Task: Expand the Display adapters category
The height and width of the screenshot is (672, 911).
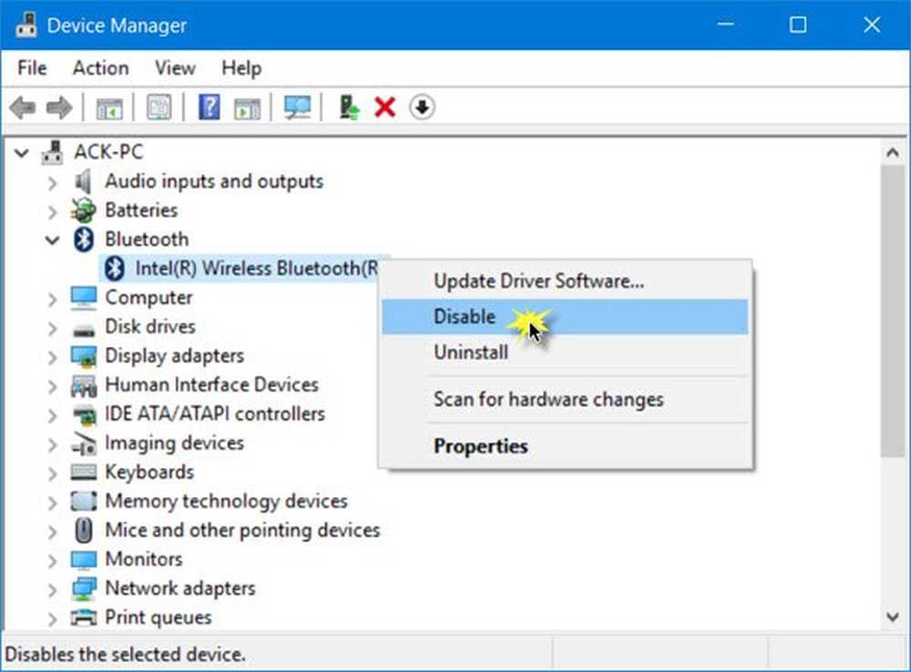Action: tap(52, 357)
